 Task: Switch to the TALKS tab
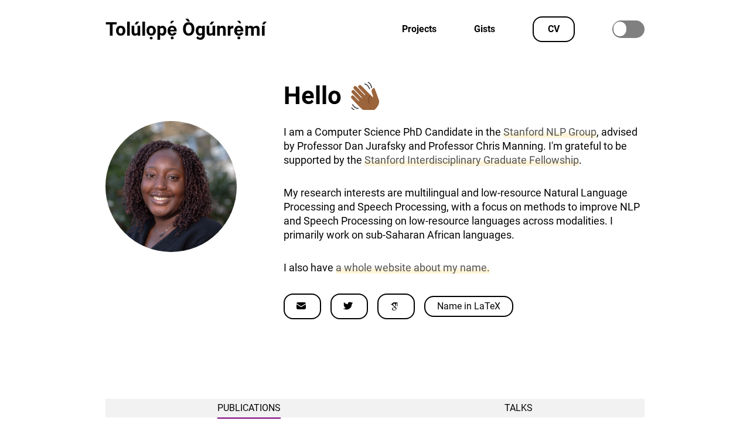point(518,408)
